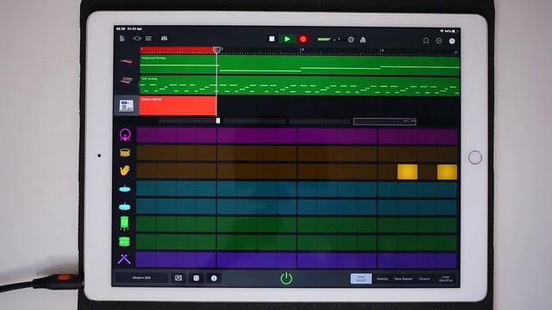Open the instrument browser icon
The image size is (552, 310).
[x=137, y=38]
